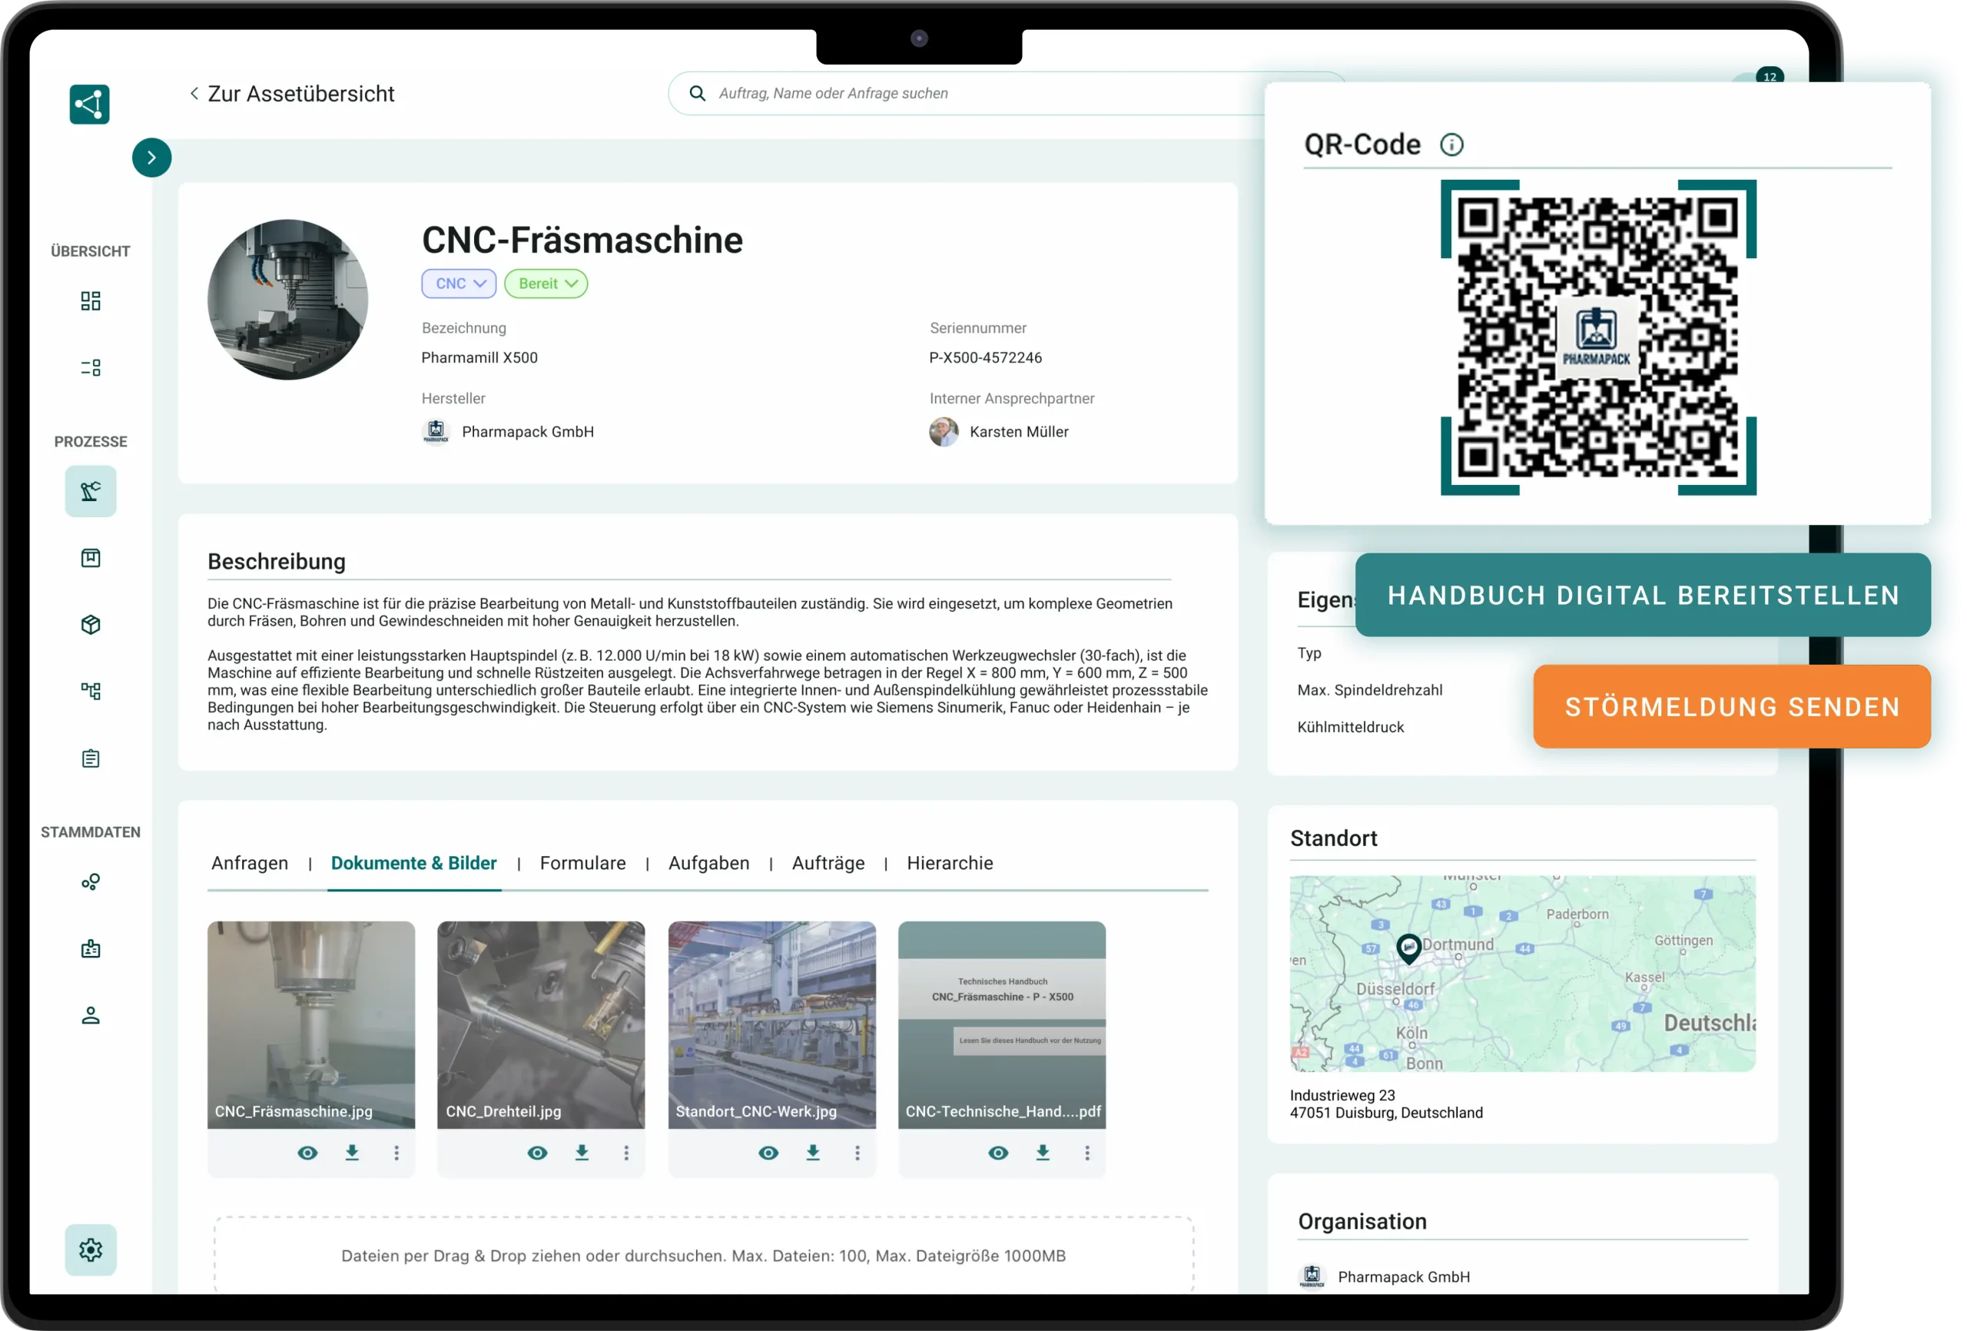Expand the Bereit status dropdown

tap(546, 284)
